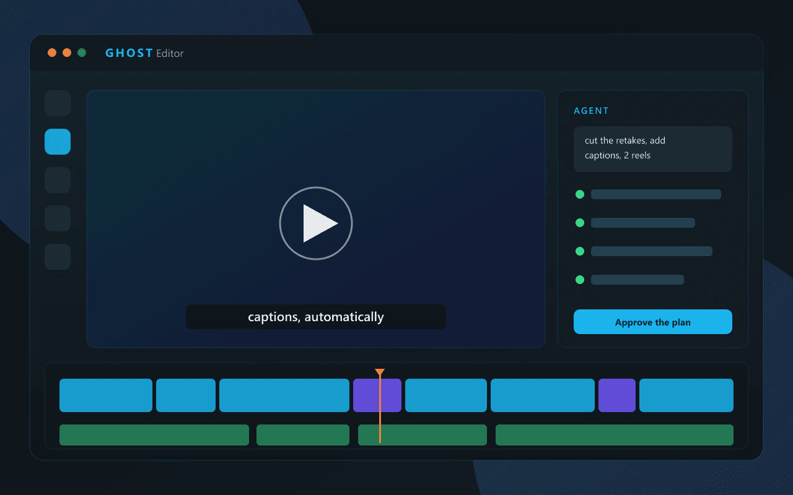
Task: Select the second green clip in the bottom track
Action: 303,435
